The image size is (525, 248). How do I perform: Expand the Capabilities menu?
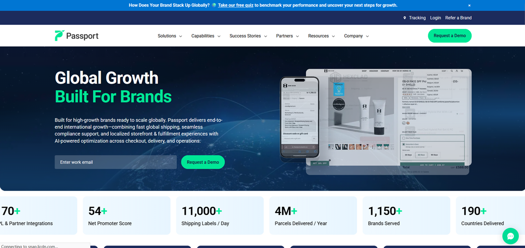[206, 36]
